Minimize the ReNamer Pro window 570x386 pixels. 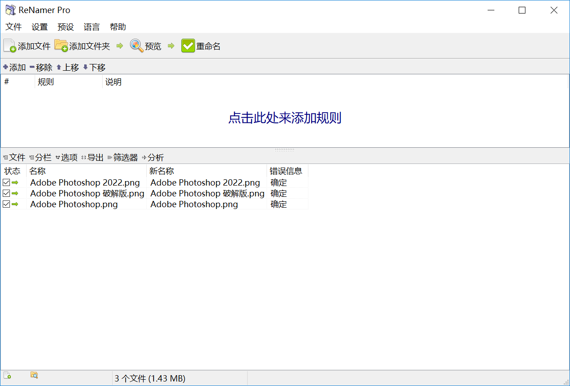click(x=490, y=10)
